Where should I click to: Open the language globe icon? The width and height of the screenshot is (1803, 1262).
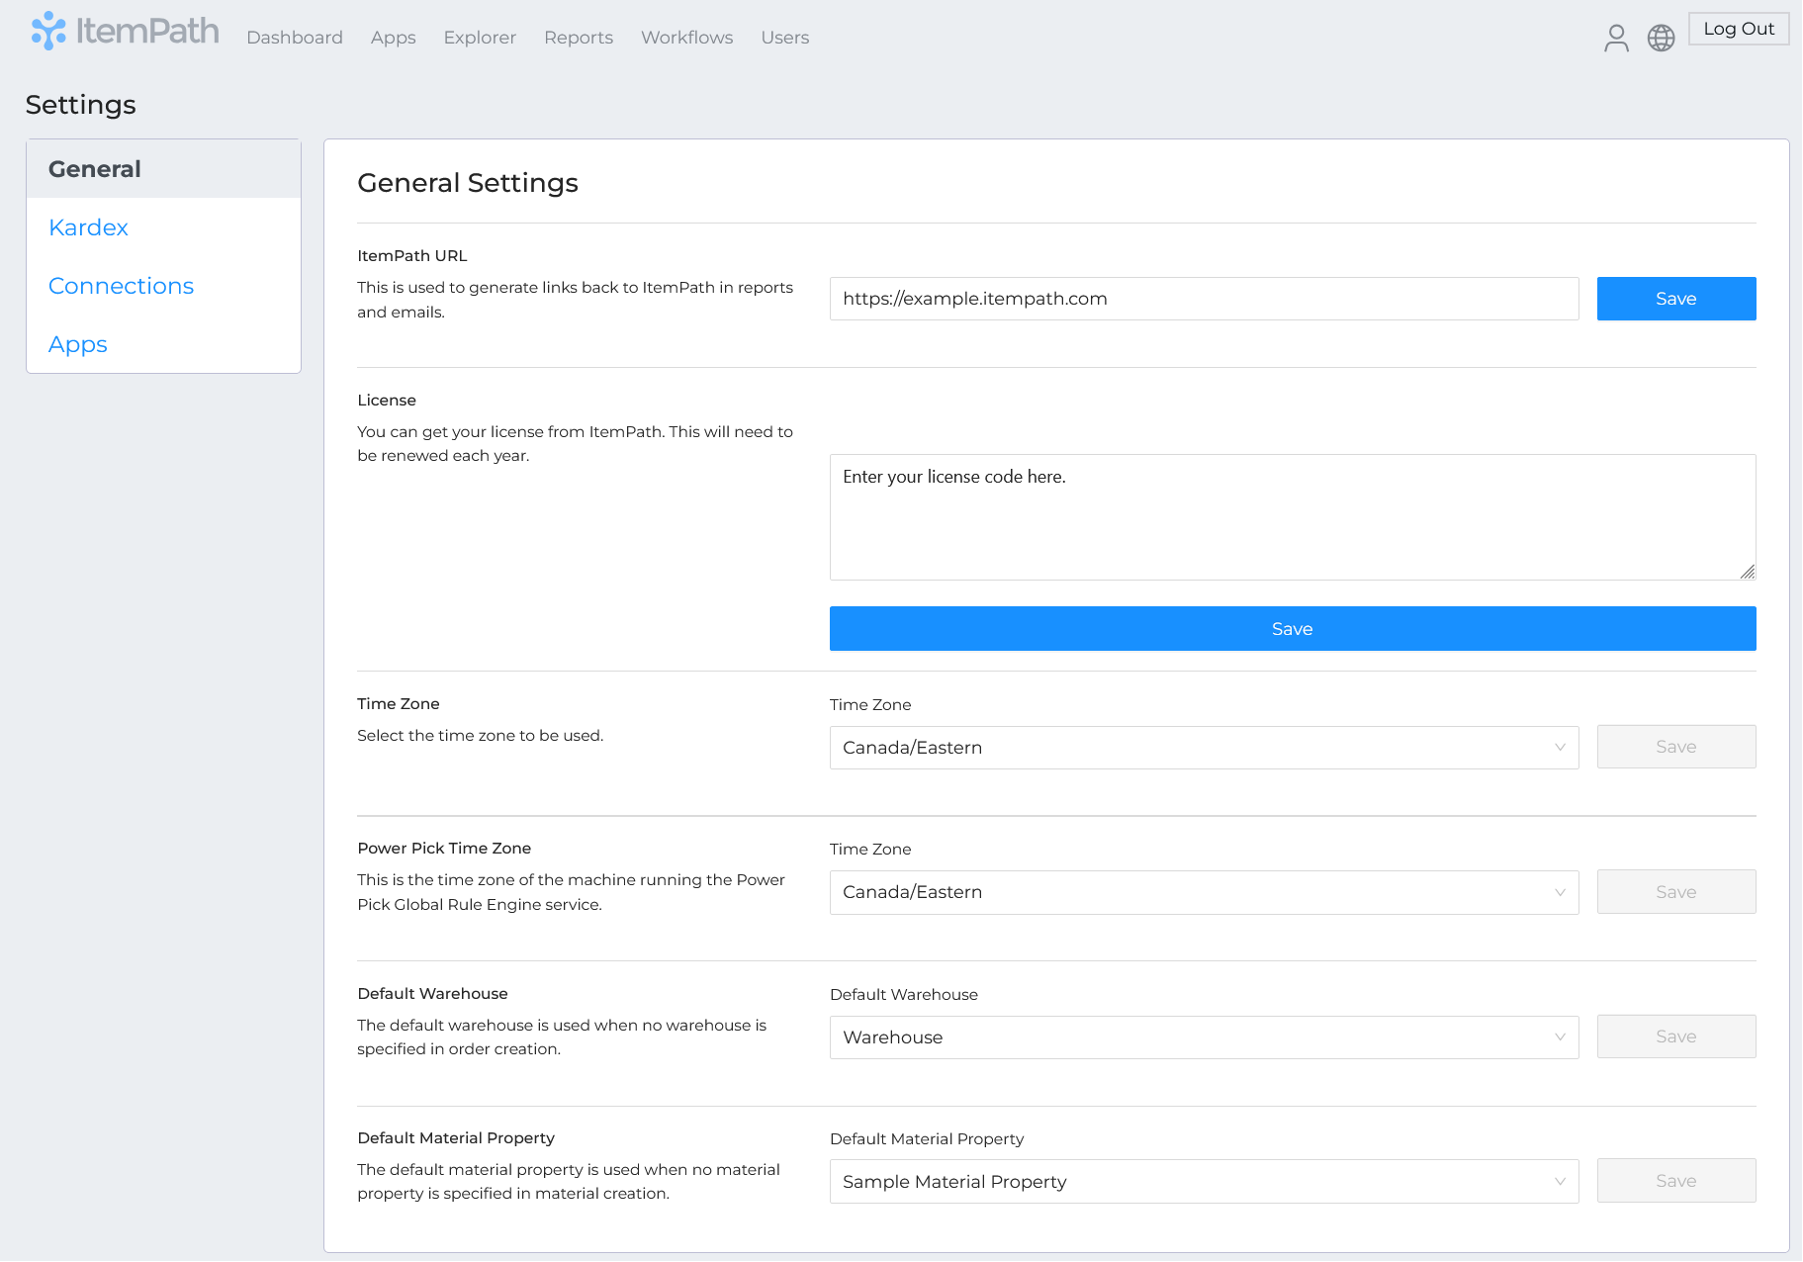1661,38
